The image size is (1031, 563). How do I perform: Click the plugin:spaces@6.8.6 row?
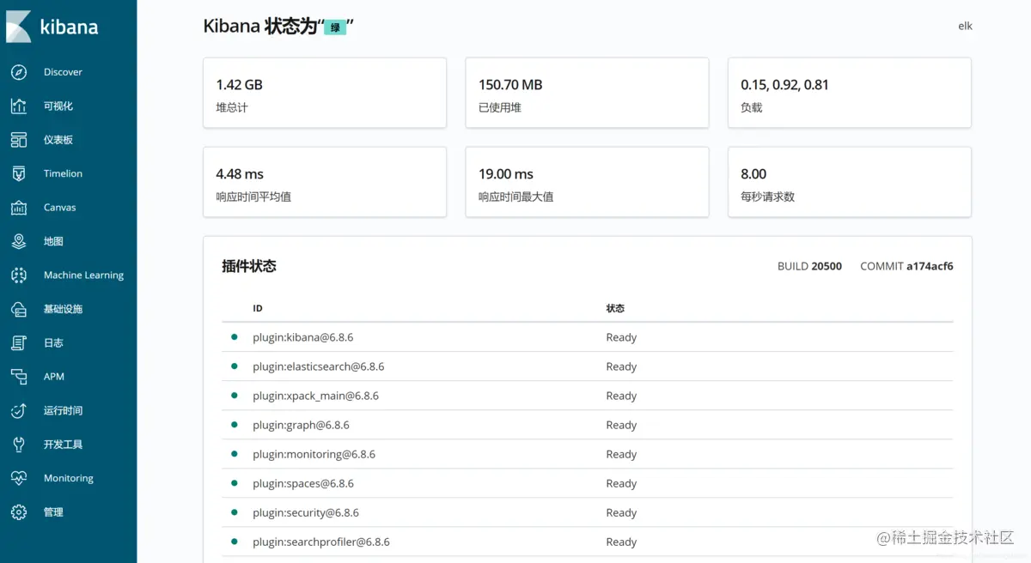point(587,483)
